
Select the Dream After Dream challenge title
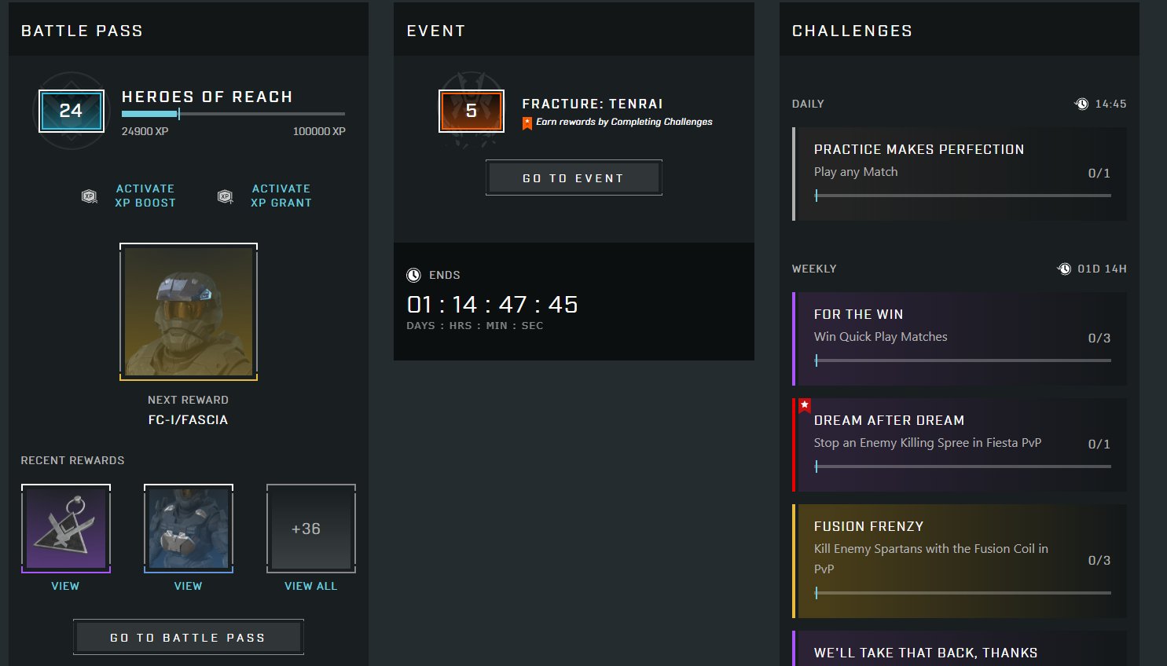(x=889, y=420)
